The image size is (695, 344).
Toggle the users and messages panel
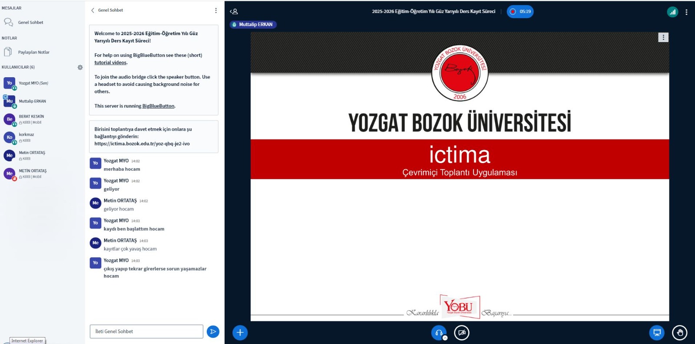pos(234,12)
